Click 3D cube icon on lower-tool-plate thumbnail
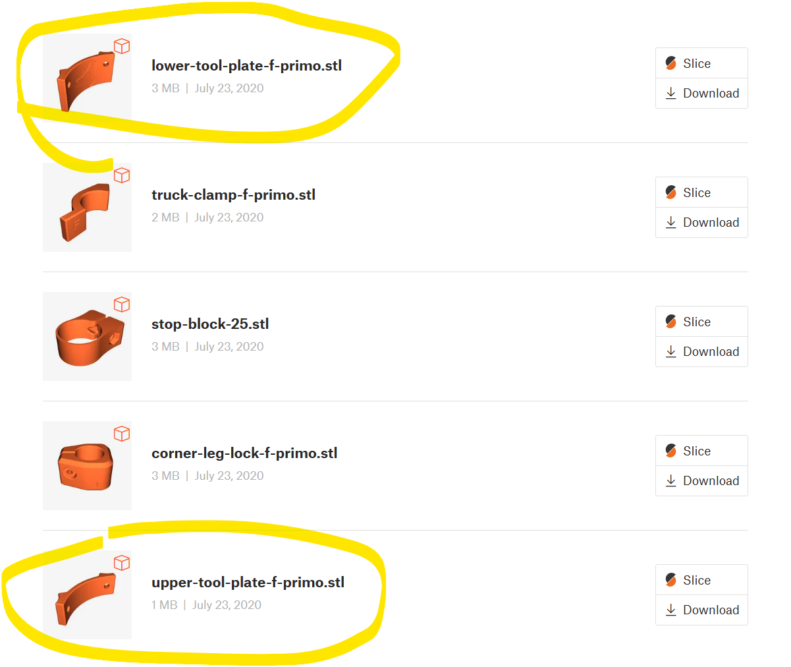The height and width of the screenshot is (667, 791). tap(122, 46)
